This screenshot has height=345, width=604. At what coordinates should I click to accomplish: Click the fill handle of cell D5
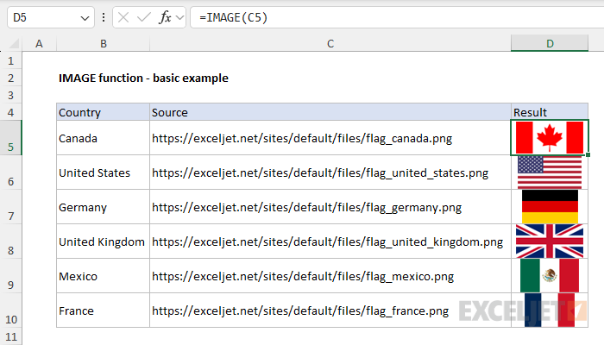[x=588, y=154]
